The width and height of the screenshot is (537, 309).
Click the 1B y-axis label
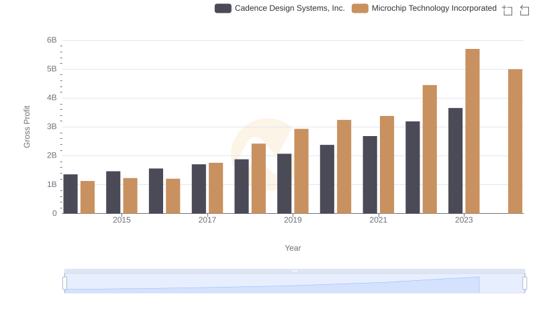tap(52, 184)
